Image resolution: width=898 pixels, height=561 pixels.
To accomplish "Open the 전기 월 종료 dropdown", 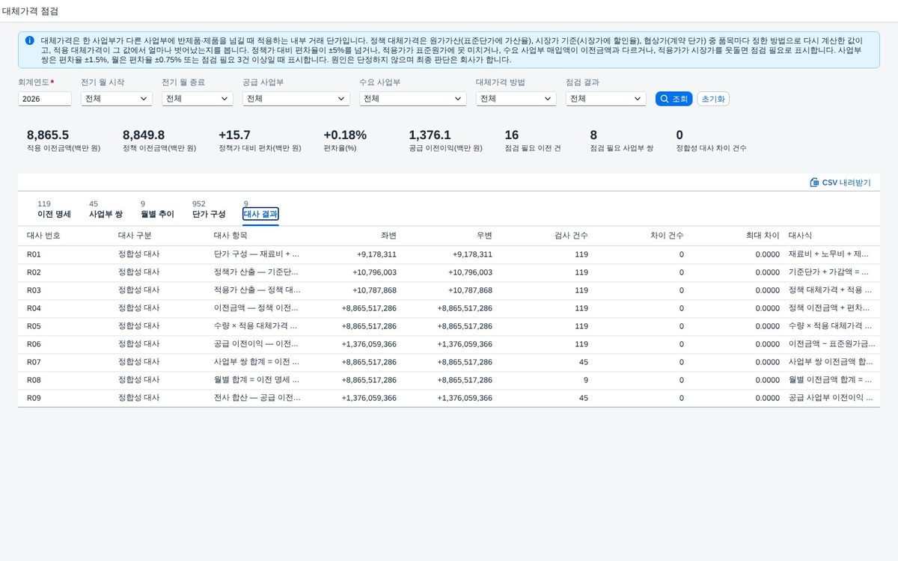I will [198, 99].
